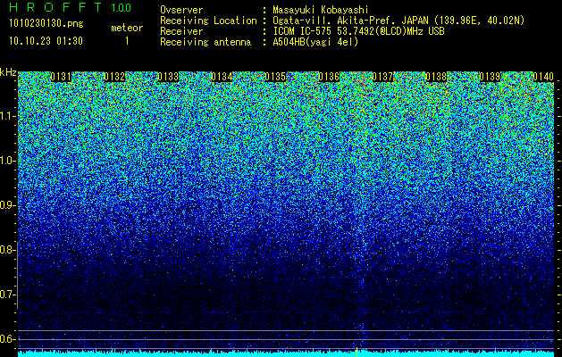The image size is (562, 357).
Task: Click the 0135 time marker
Action: coord(275,77)
